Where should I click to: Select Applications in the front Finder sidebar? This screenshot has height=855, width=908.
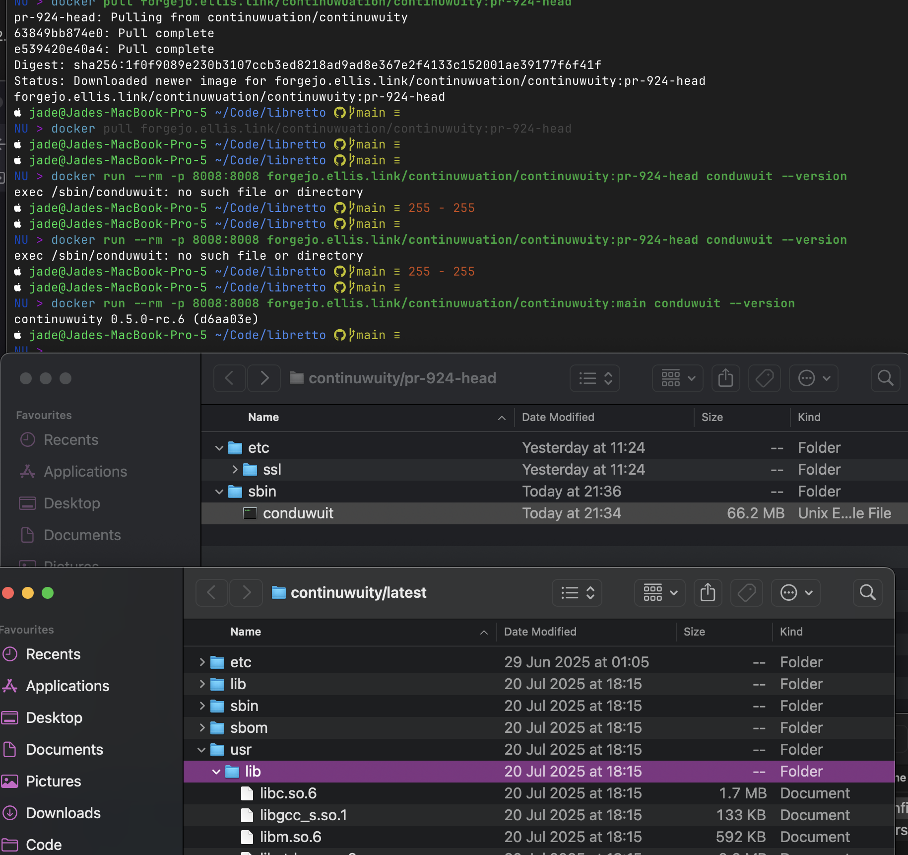[67, 686]
